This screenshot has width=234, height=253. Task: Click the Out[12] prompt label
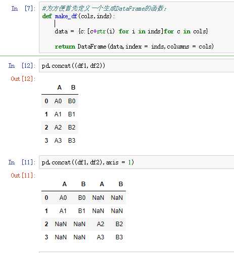click(23, 79)
